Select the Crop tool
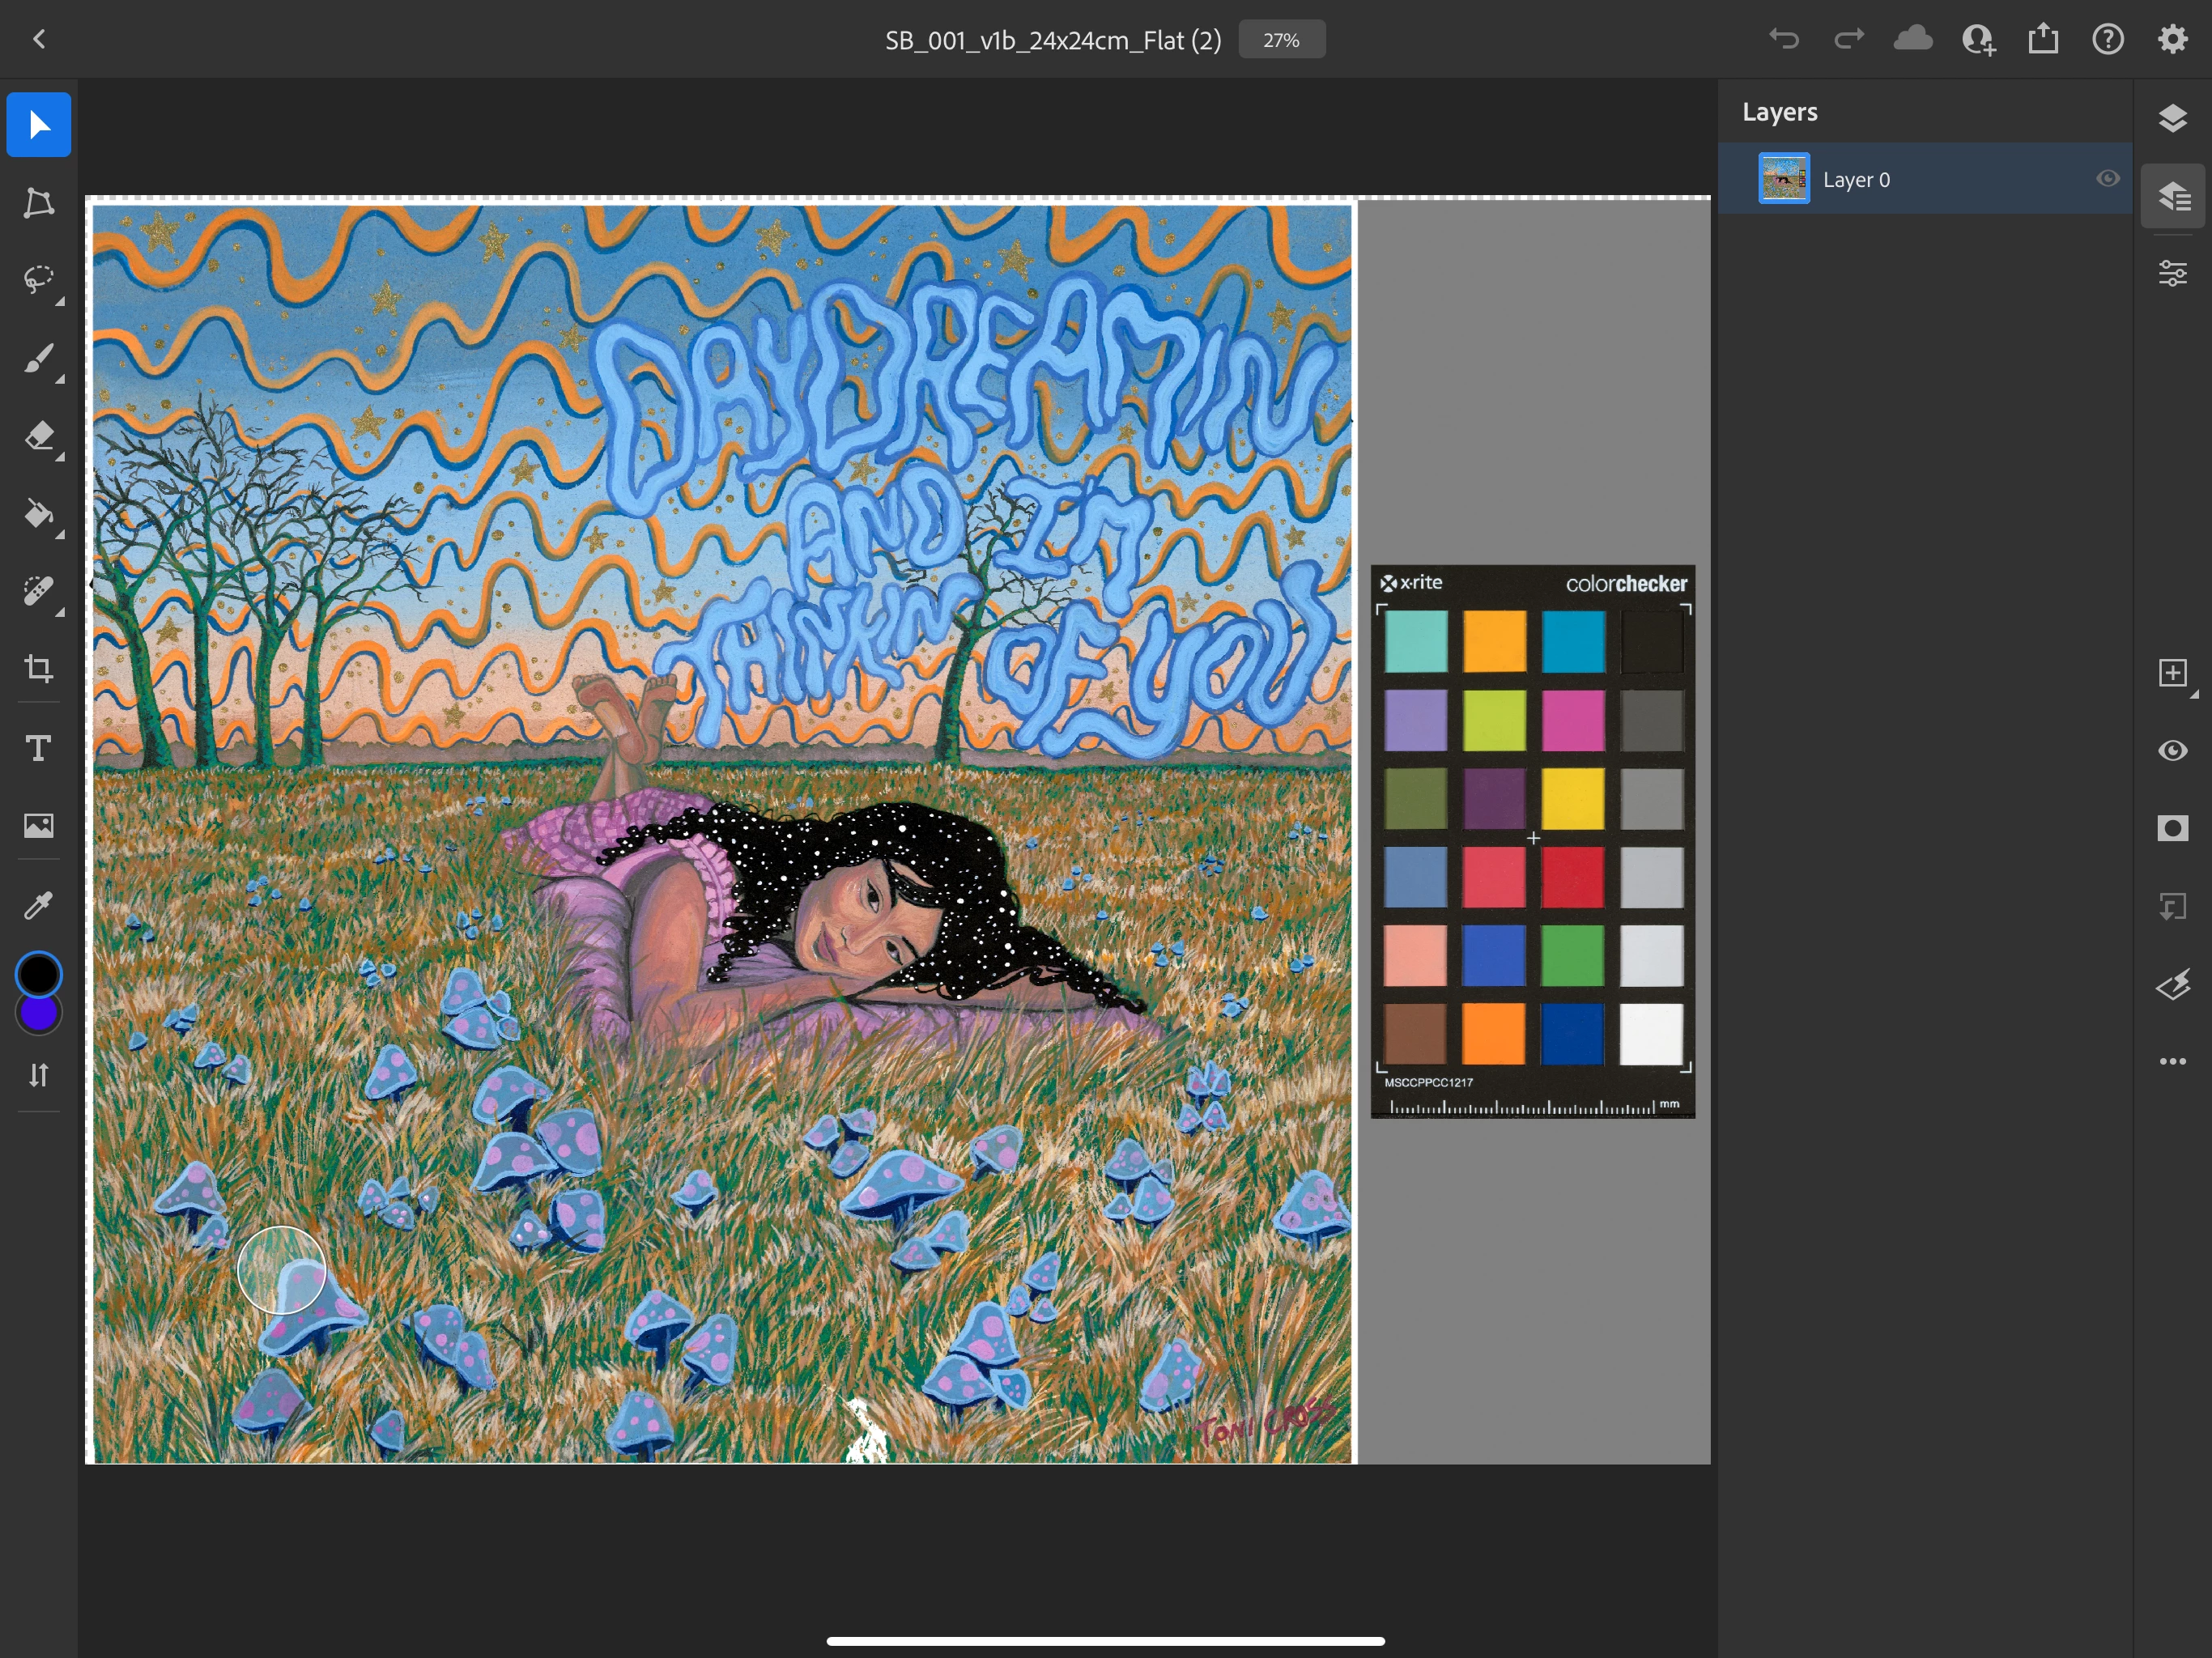Image resolution: width=2212 pixels, height=1658 pixels. (x=38, y=668)
